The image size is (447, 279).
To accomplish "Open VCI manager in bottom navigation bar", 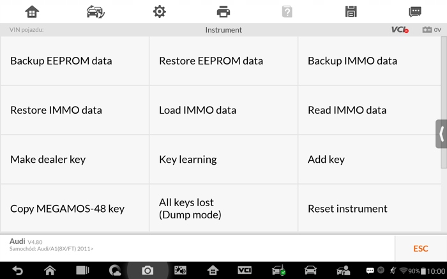I will coord(245,271).
